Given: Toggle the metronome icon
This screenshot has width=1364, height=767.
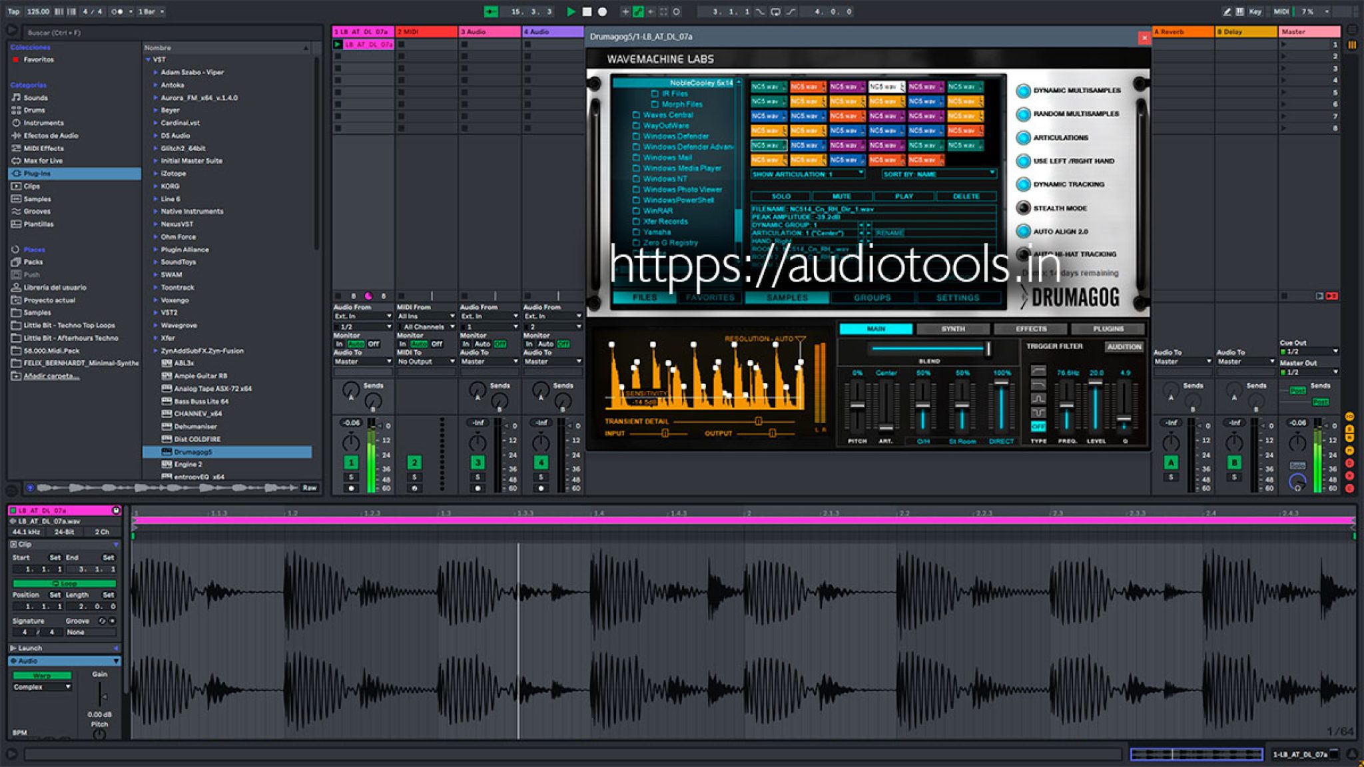Looking at the screenshot, I should 117,11.
